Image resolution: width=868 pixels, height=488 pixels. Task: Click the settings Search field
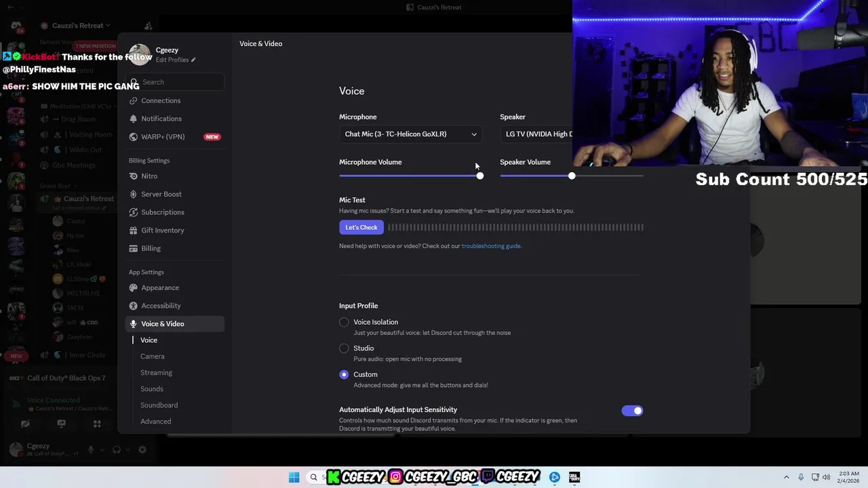(175, 82)
